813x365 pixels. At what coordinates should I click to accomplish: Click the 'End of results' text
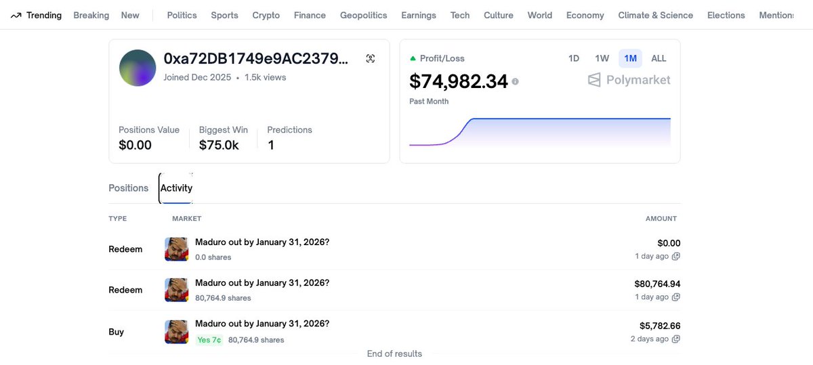(394, 353)
